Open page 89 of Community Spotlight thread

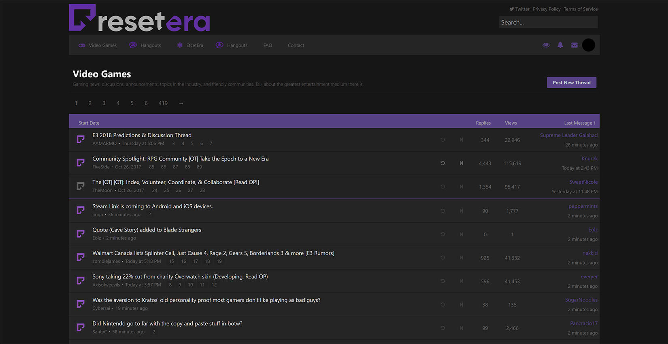(199, 167)
